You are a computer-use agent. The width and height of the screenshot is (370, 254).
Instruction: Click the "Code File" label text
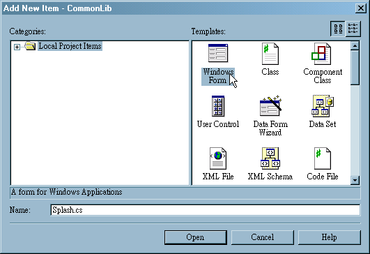[x=323, y=177]
